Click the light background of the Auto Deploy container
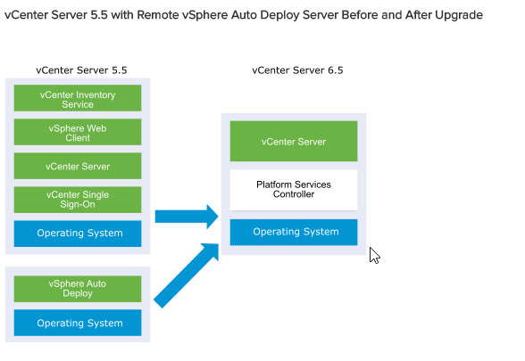This screenshot has width=525, height=361. tap(78, 271)
